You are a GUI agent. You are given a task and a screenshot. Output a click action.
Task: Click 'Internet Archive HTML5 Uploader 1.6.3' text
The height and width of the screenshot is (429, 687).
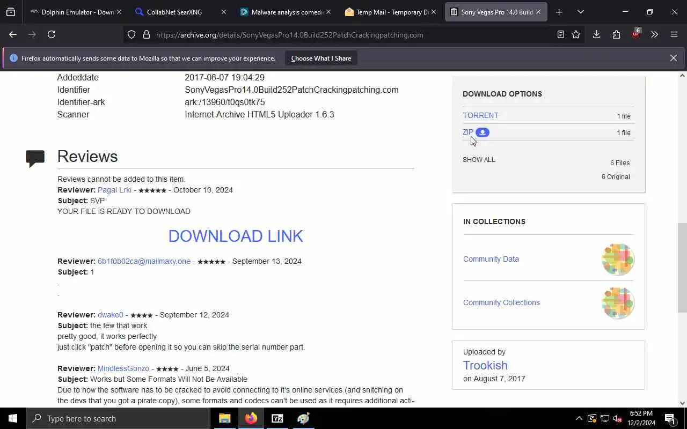point(259,114)
